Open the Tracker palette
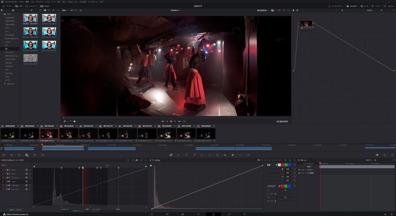Screen dimensions: 396x216 [210, 155]
